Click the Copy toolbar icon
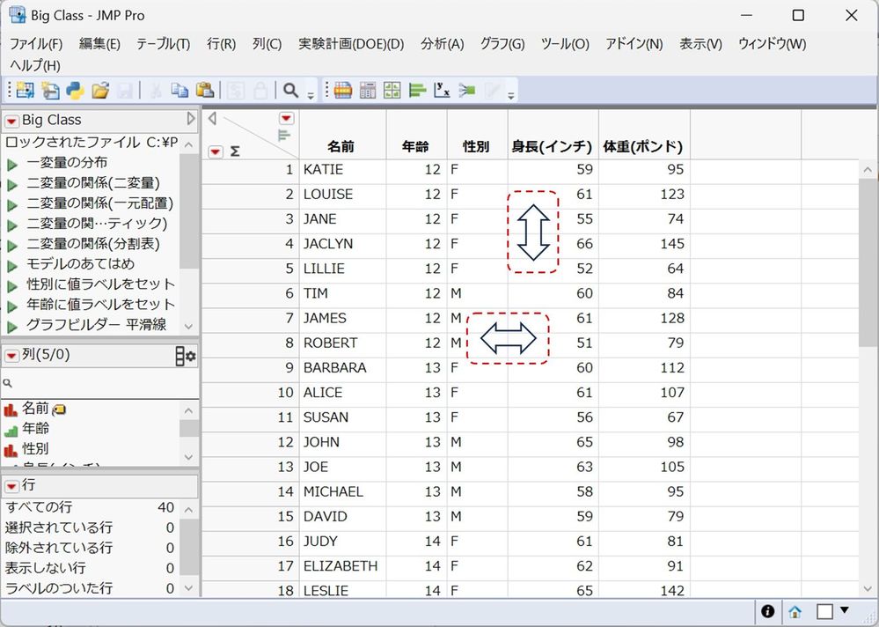Image resolution: width=879 pixels, height=627 pixels. 180,90
